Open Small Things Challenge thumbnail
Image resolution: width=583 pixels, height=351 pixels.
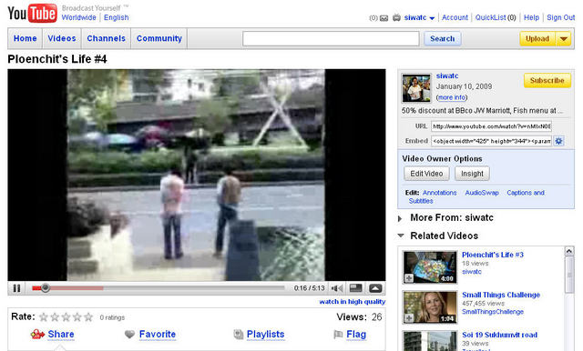430,307
